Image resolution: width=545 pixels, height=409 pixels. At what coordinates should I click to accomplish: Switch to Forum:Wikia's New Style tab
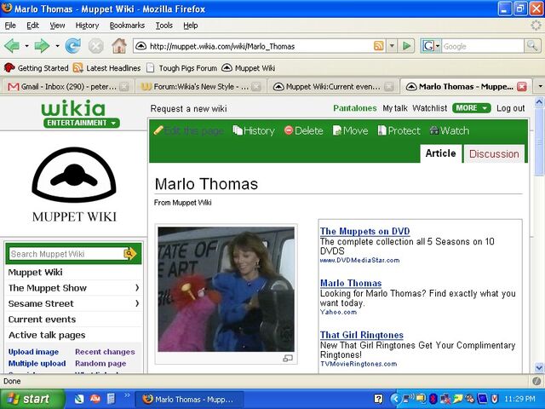click(x=200, y=87)
